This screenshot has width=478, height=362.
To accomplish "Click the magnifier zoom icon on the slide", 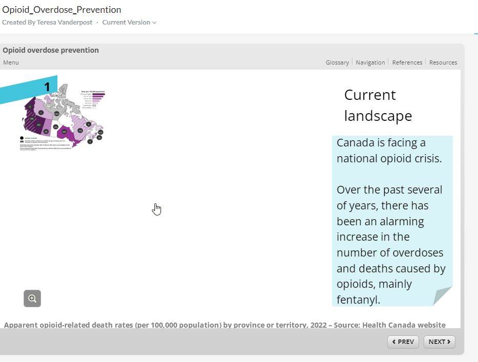I will tap(32, 299).
